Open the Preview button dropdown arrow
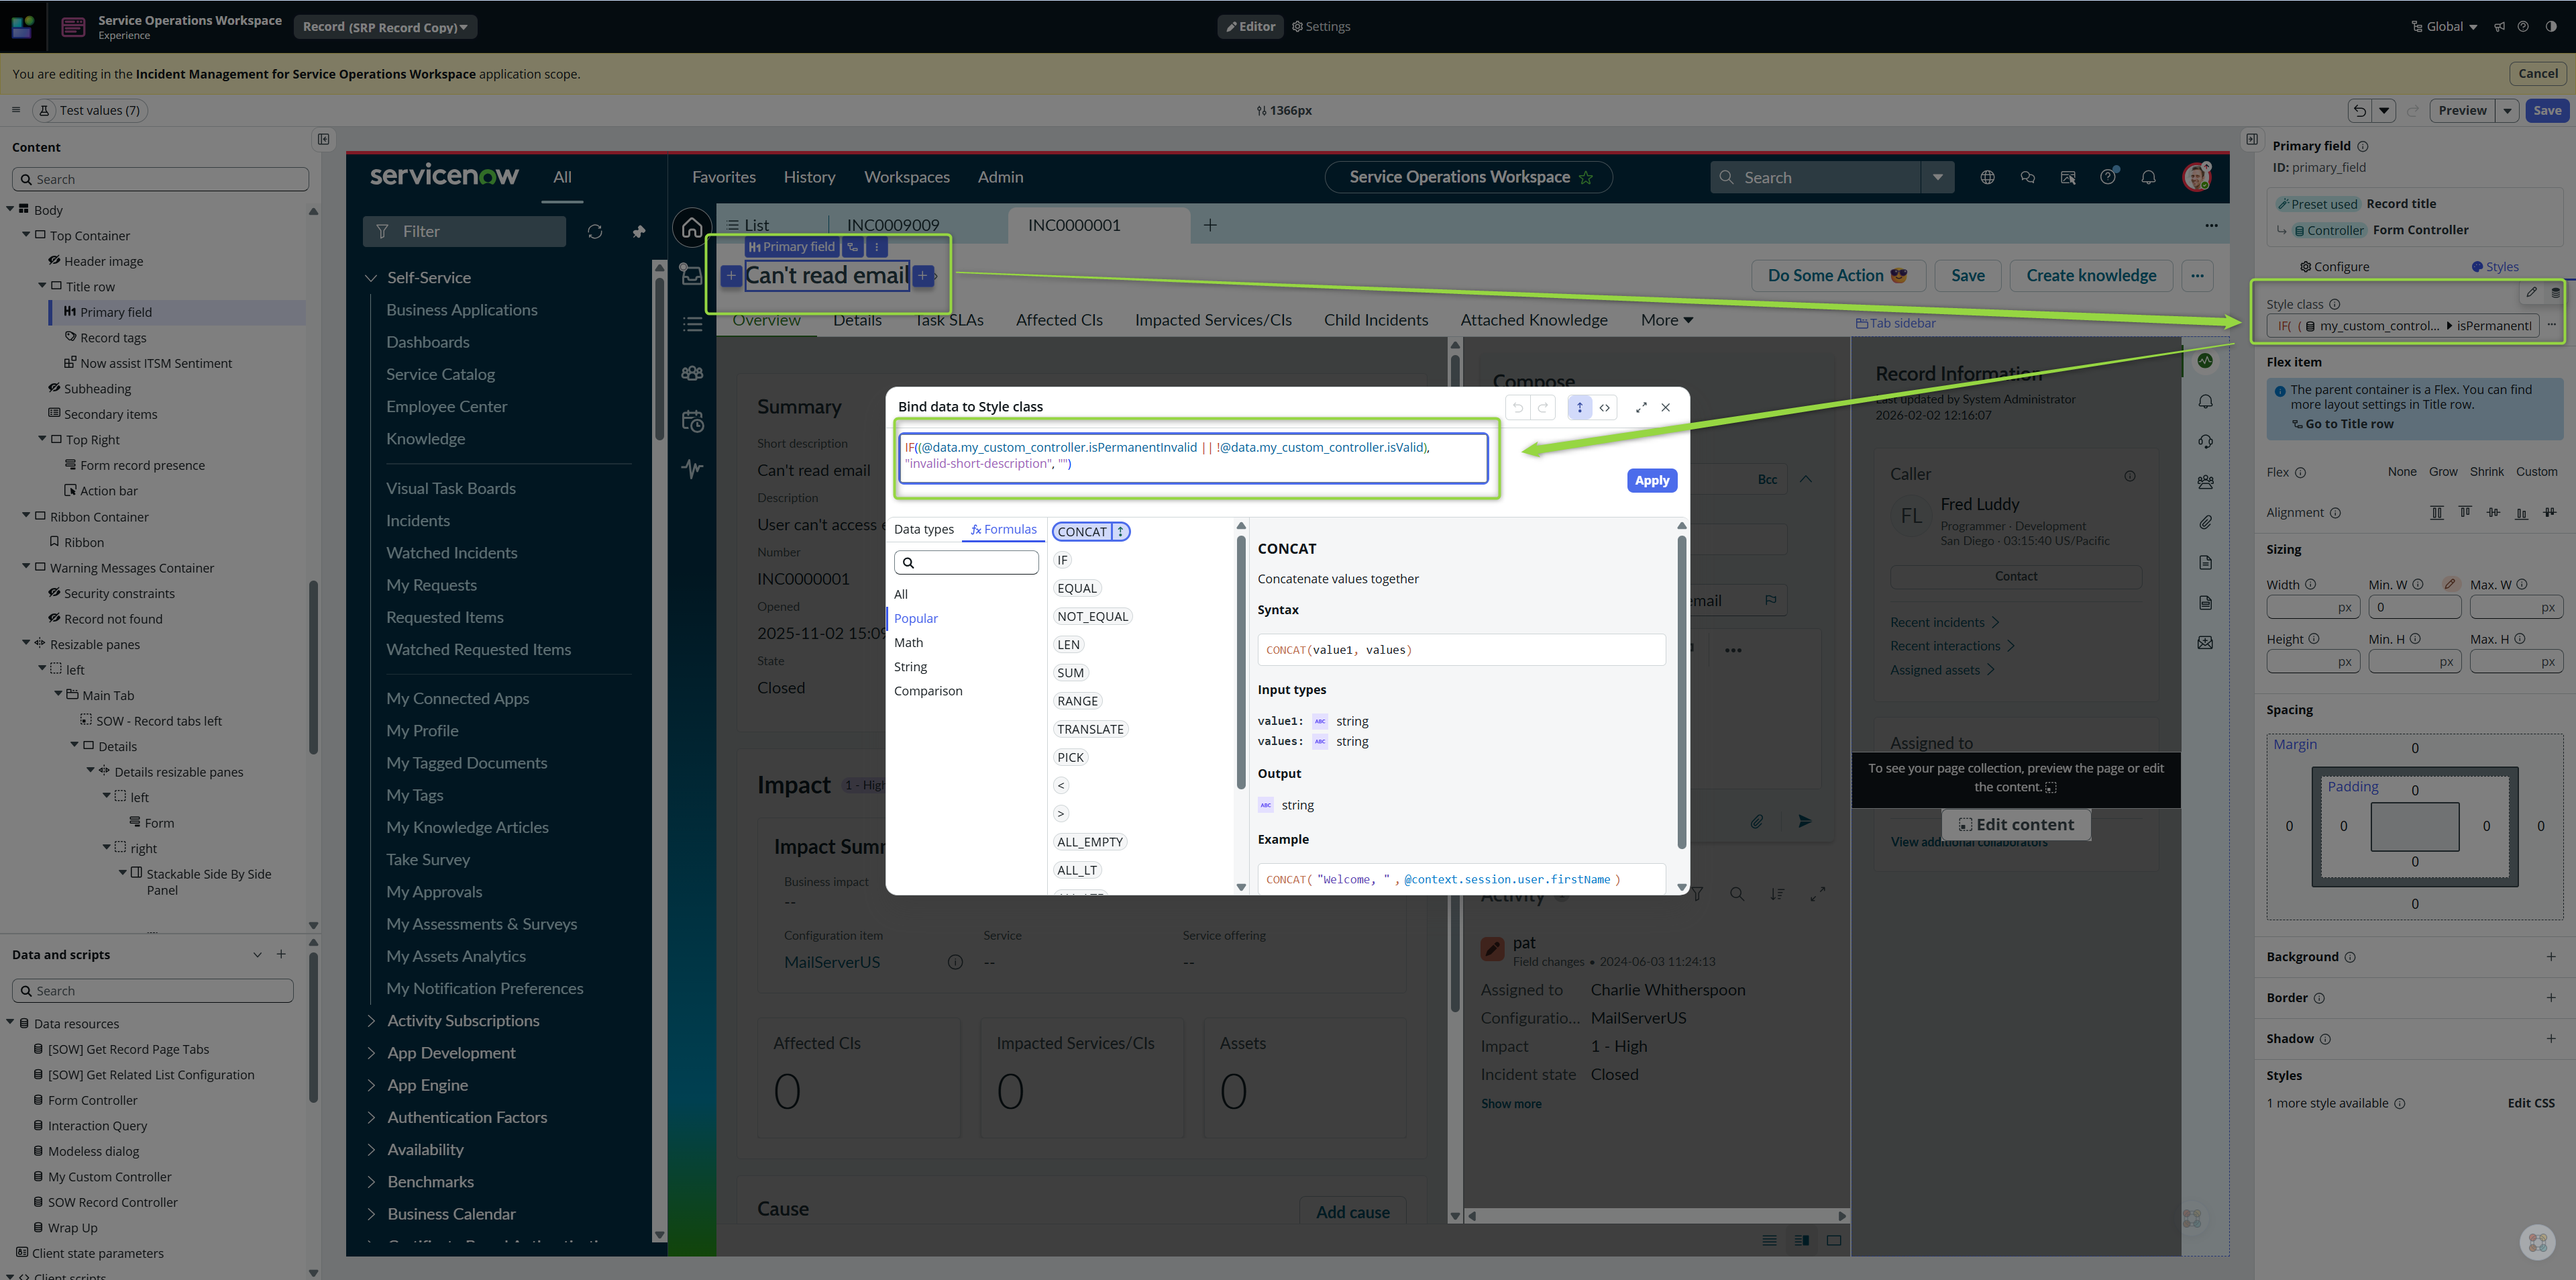2576x1280 pixels. (x=2507, y=110)
